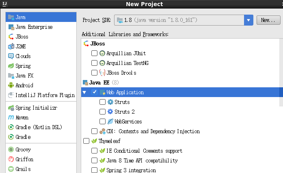The image size is (283, 173).
Task: Tick the JBoss Drools checkbox
Action: (94, 73)
